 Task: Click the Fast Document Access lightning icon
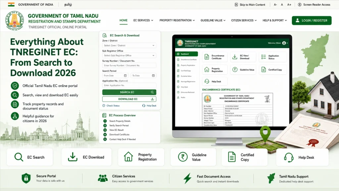(x=187, y=178)
